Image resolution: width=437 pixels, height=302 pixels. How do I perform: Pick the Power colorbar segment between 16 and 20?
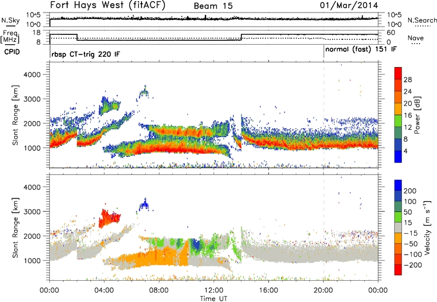398,108
